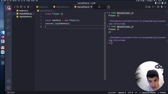168x94 pixels.
Task: Open the Code menu in menu bar
Action: [5, 1]
